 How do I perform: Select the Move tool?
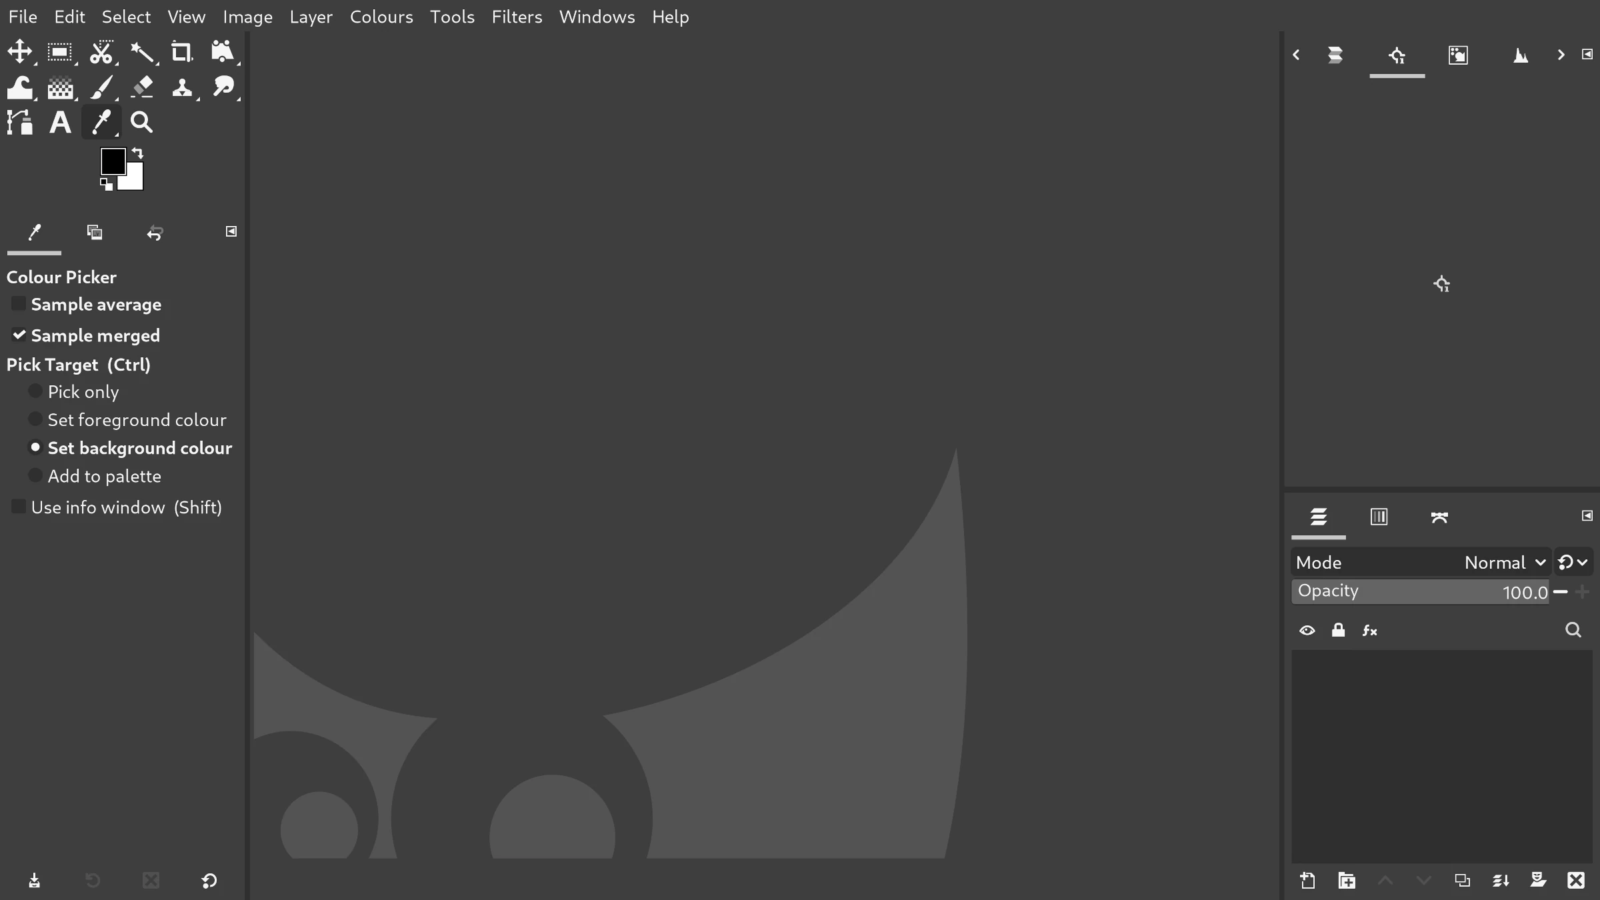click(20, 52)
